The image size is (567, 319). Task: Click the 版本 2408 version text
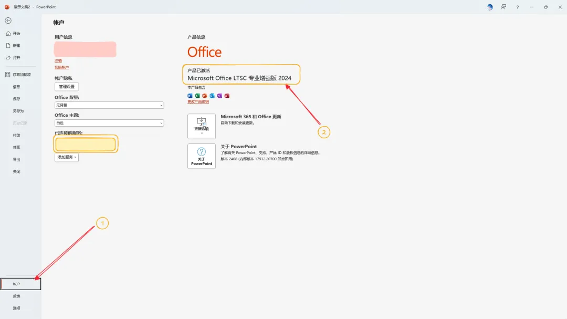(x=257, y=159)
